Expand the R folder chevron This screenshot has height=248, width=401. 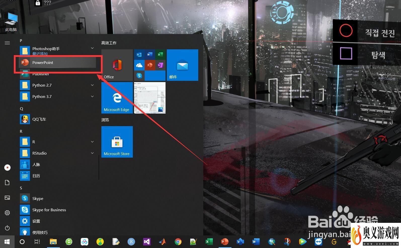[x=92, y=142]
